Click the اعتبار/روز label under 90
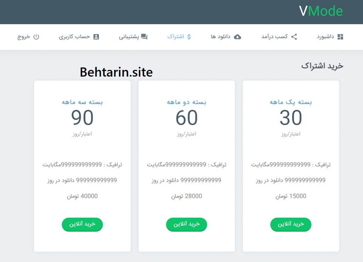363x262 pixels. (82, 134)
